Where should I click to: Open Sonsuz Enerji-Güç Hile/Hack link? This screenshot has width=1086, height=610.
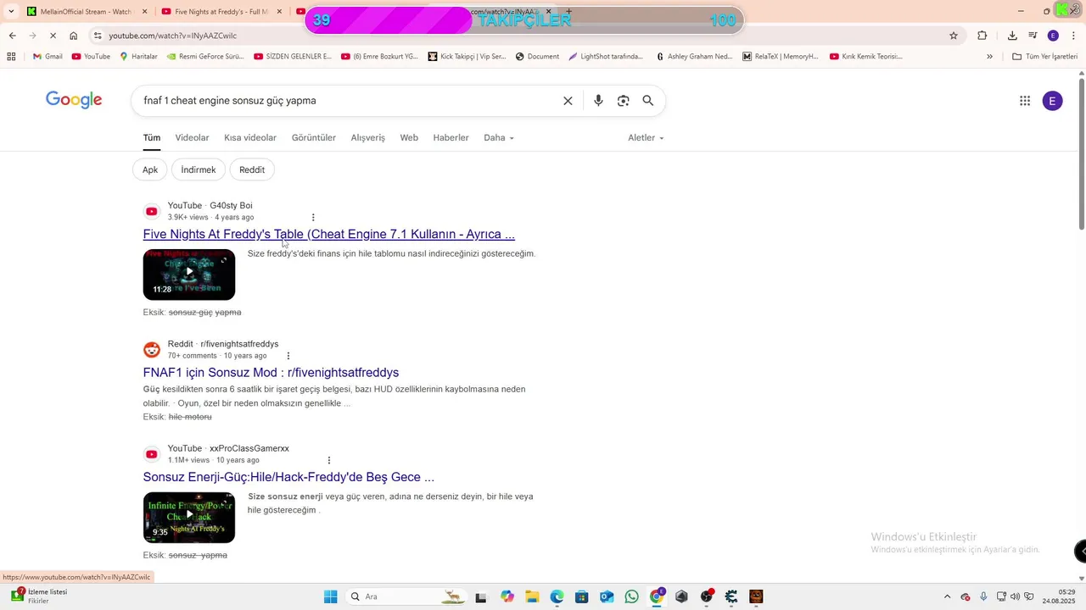click(288, 477)
